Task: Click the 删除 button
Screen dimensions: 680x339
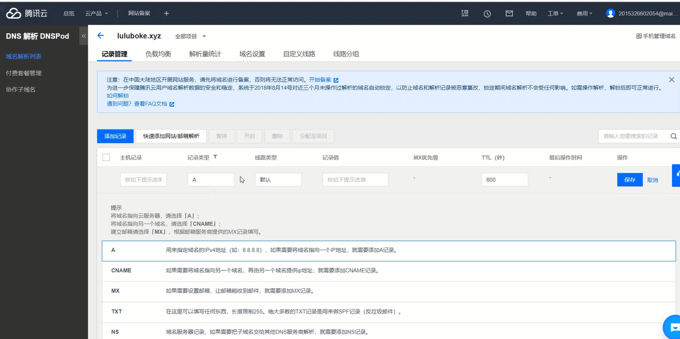Action: point(277,136)
